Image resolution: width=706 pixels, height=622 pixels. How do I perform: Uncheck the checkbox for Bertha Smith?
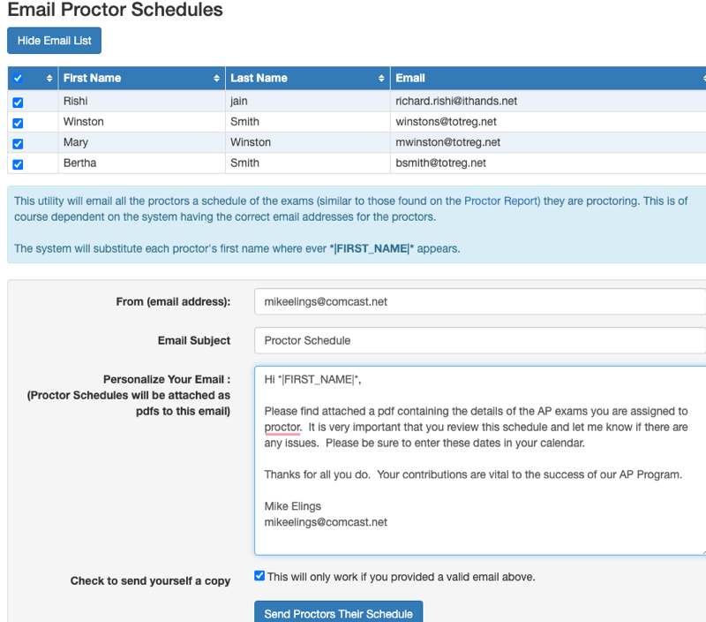(x=18, y=164)
